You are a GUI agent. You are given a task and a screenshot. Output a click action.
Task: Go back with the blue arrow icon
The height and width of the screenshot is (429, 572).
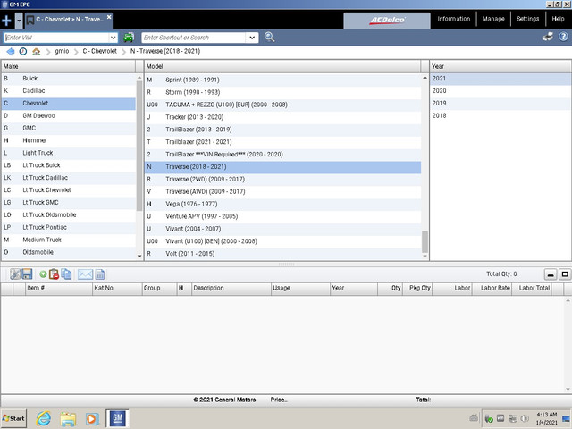[x=11, y=52]
